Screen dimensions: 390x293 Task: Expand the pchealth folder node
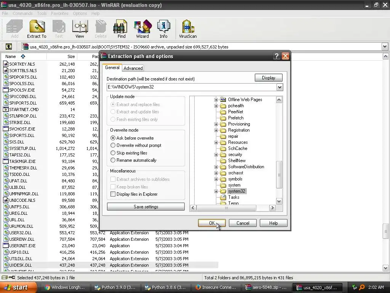(x=216, y=106)
